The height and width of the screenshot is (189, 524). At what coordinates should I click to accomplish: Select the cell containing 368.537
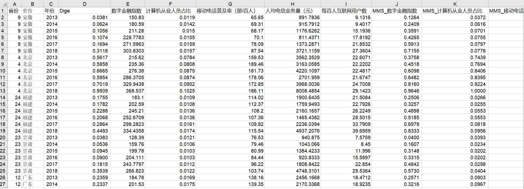point(128,91)
